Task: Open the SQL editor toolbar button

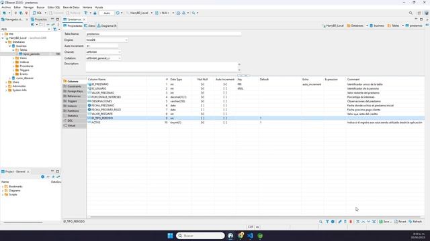Action: [x=38, y=13]
